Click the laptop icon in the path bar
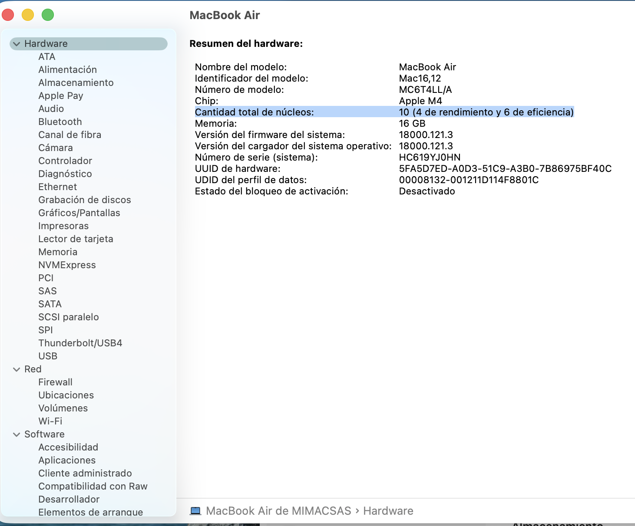 click(x=195, y=511)
